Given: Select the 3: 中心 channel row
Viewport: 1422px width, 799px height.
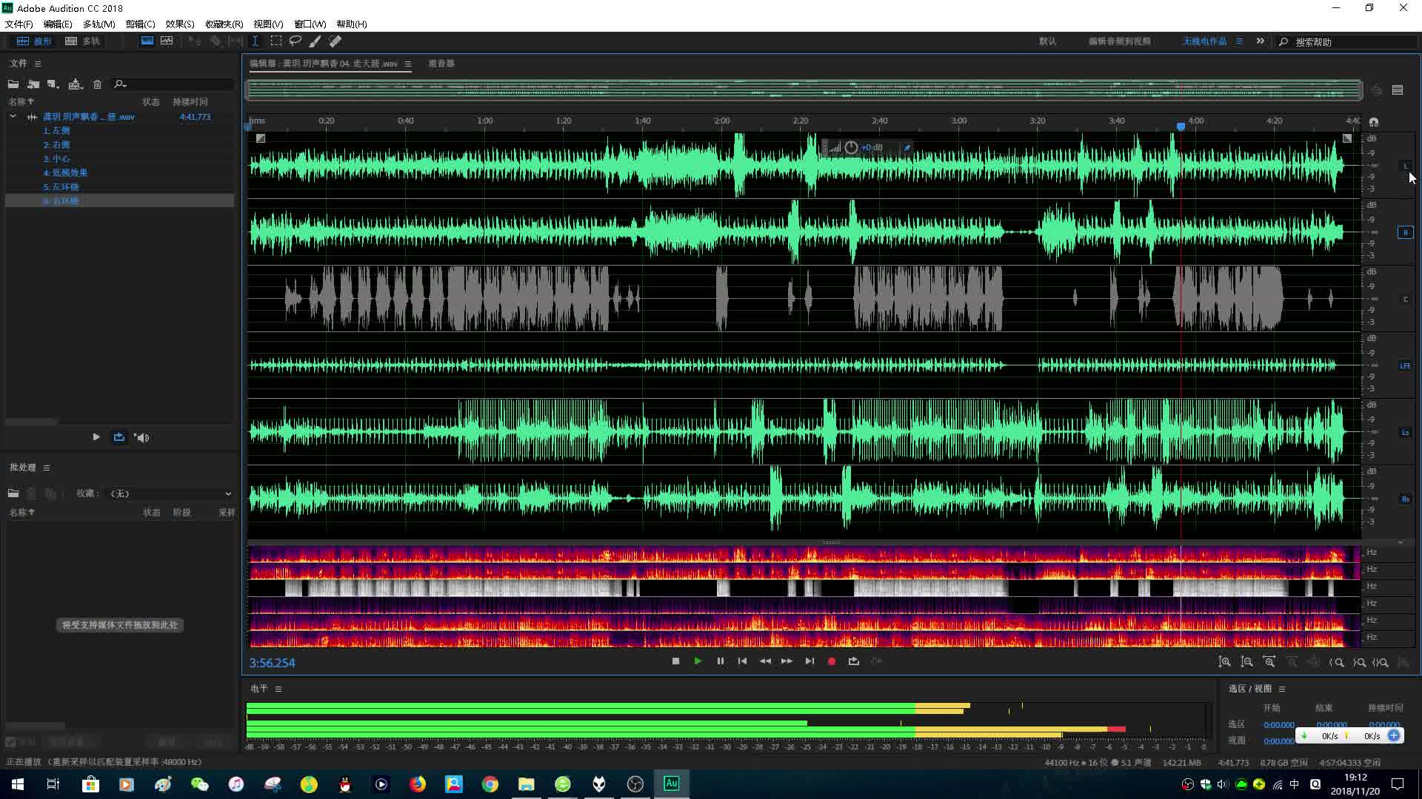Looking at the screenshot, I should [x=118, y=159].
